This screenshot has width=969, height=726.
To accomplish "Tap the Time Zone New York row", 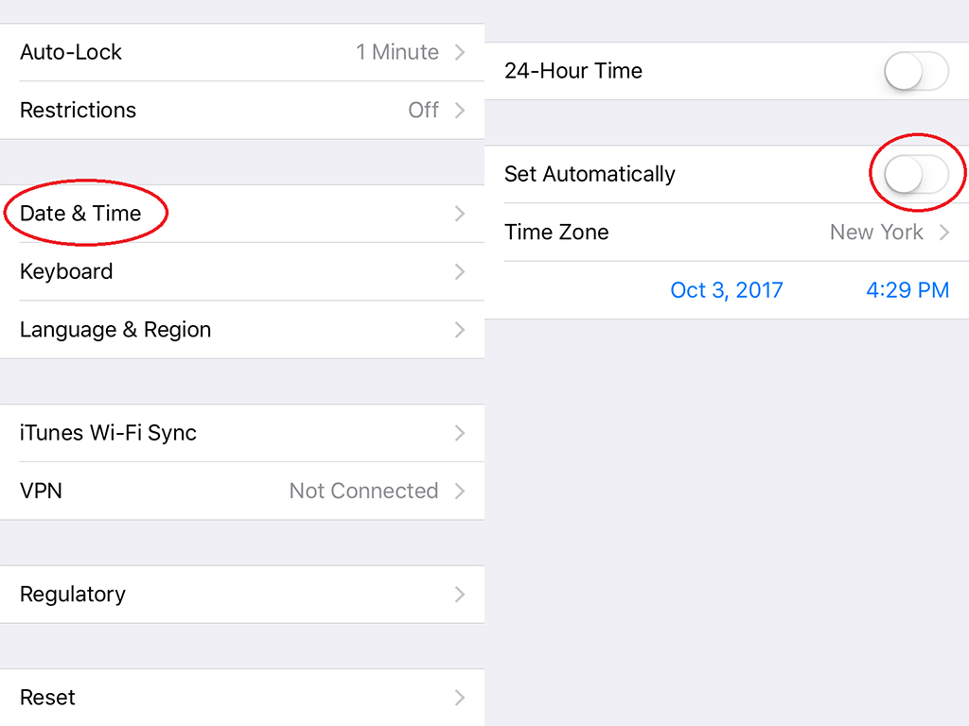I will coord(727,233).
